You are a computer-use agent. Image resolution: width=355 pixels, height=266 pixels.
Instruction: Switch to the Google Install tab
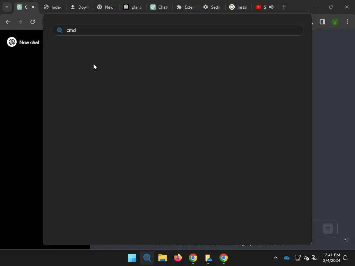tap(239, 7)
